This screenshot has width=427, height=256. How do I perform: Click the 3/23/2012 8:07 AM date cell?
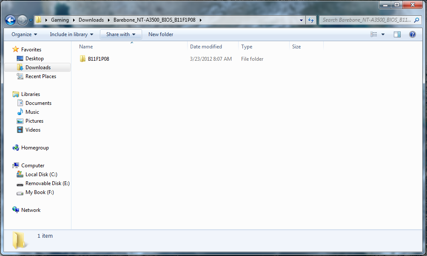211,59
